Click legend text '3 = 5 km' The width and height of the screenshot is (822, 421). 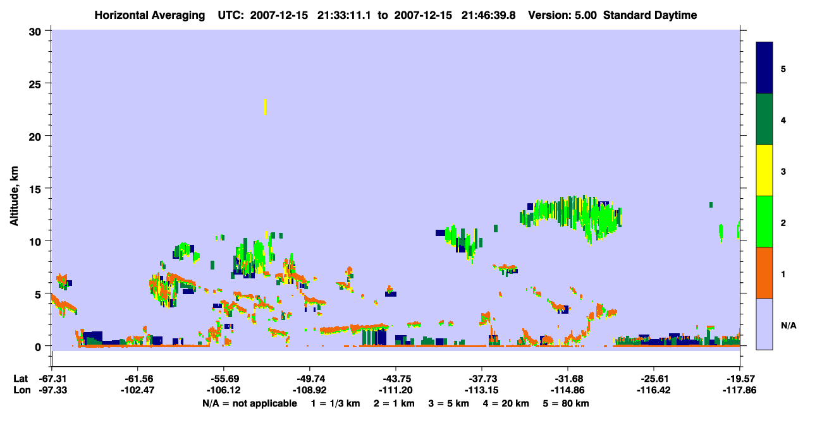pos(450,403)
